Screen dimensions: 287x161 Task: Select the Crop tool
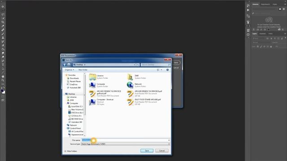point(3,22)
